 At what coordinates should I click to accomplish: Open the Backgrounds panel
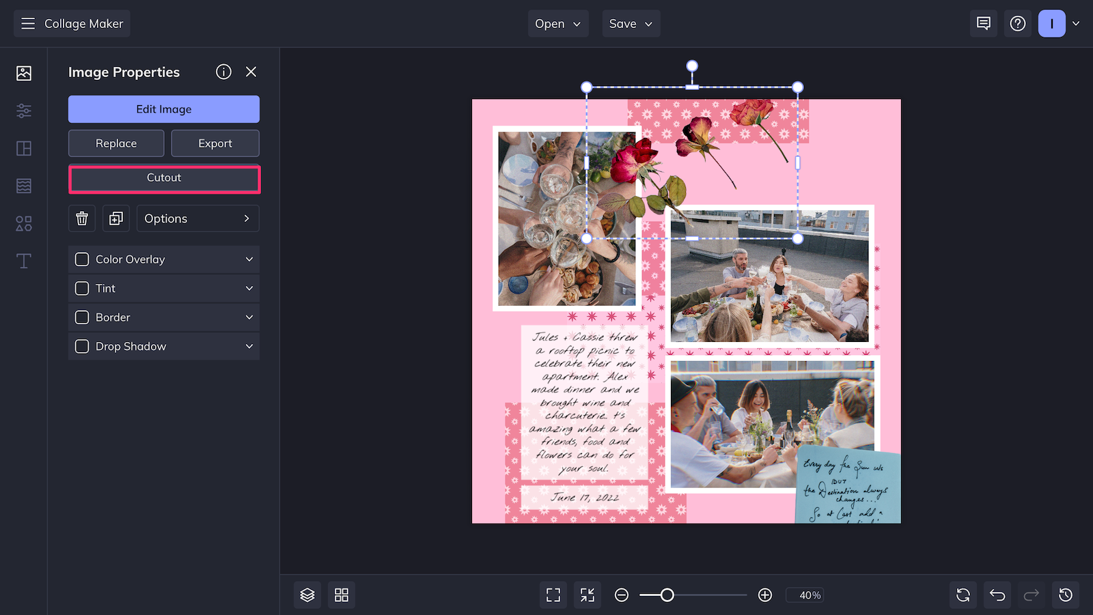[23, 185]
